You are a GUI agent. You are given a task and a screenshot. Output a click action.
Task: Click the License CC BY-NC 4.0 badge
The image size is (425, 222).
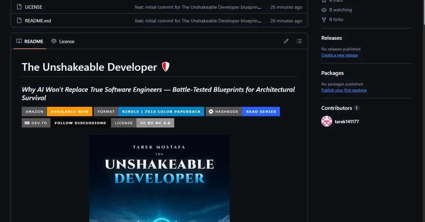[143, 123]
